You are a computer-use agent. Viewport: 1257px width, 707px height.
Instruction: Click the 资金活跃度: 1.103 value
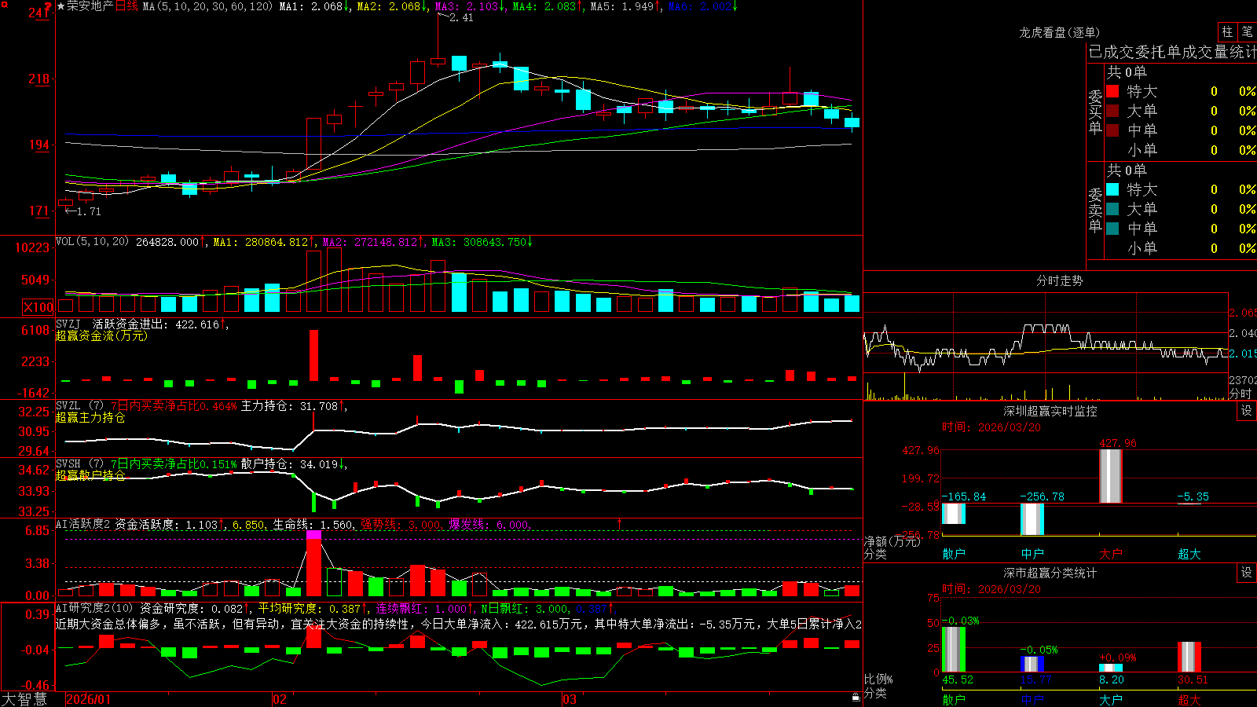pos(166,524)
